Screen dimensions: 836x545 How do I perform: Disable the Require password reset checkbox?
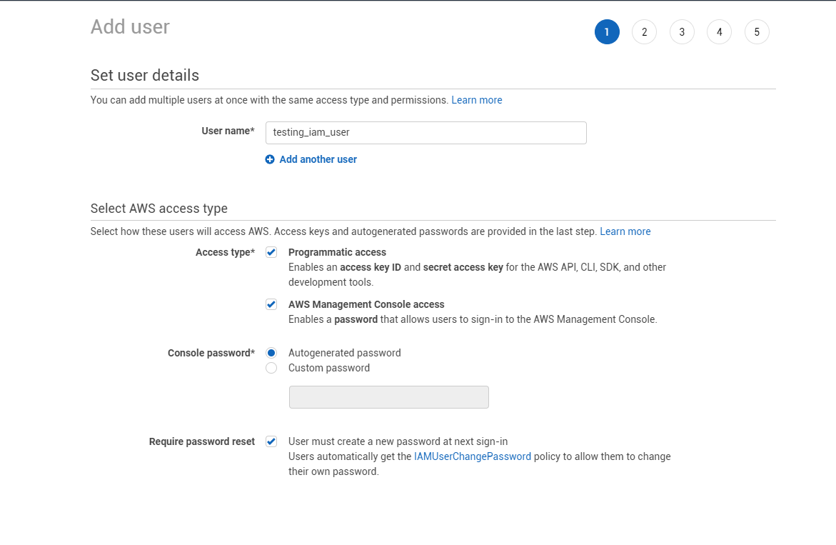271,441
